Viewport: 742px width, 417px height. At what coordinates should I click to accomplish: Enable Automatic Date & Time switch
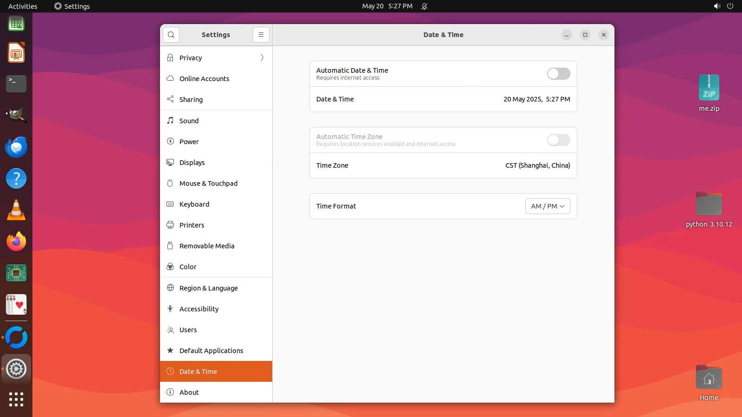pyautogui.click(x=558, y=74)
